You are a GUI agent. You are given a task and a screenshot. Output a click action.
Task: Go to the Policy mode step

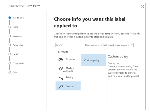click(18, 63)
